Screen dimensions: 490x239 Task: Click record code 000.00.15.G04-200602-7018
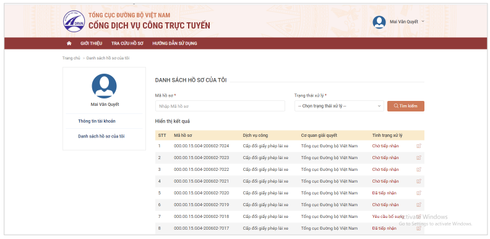[201, 217]
